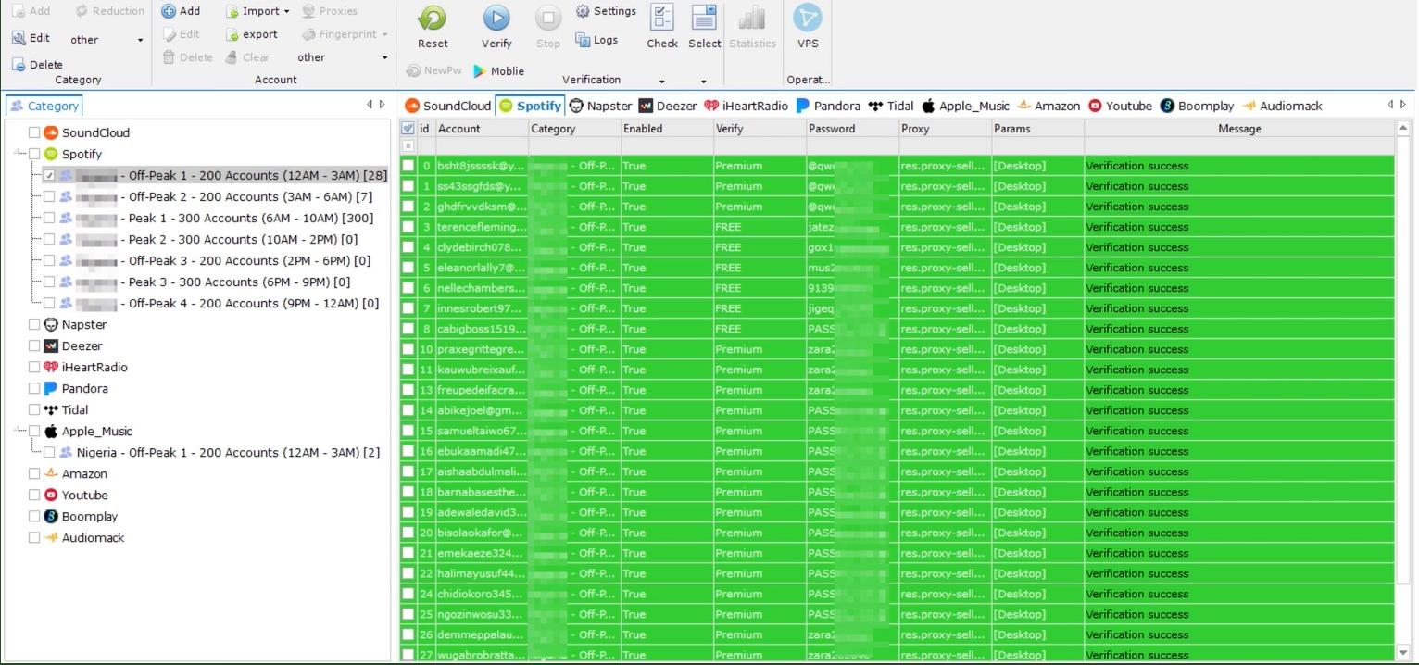Select the Category panel tab
Screen dimensions: 1419x665
(44, 106)
